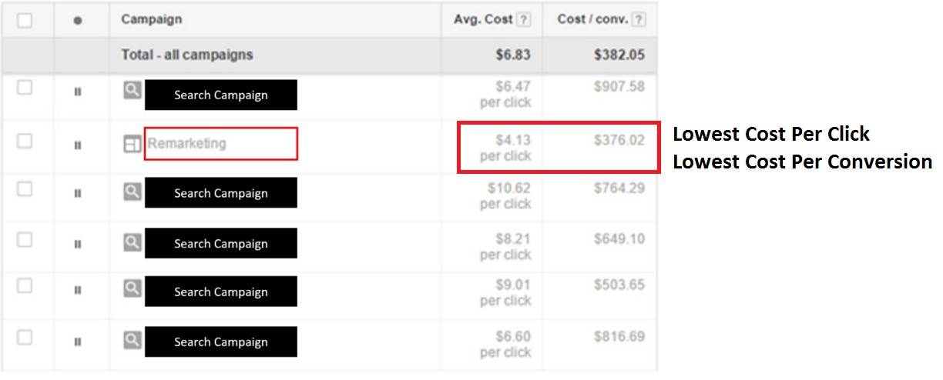Click the search icon in the $816.69 campaign row
Screen dimensions: 943x380
[133, 339]
